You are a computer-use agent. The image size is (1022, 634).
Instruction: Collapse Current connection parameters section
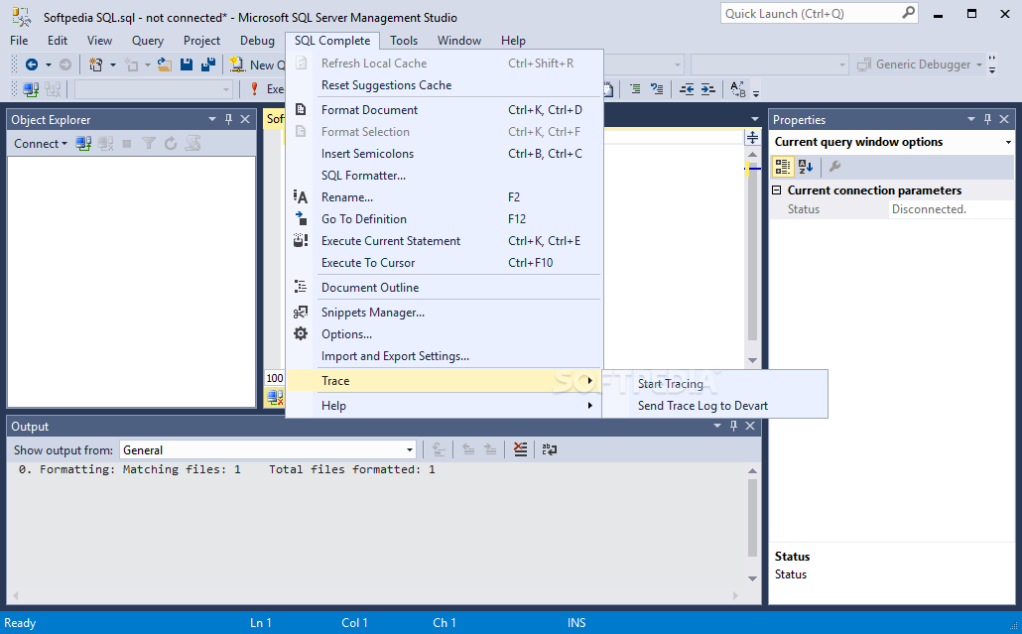(x=776, y=190)
